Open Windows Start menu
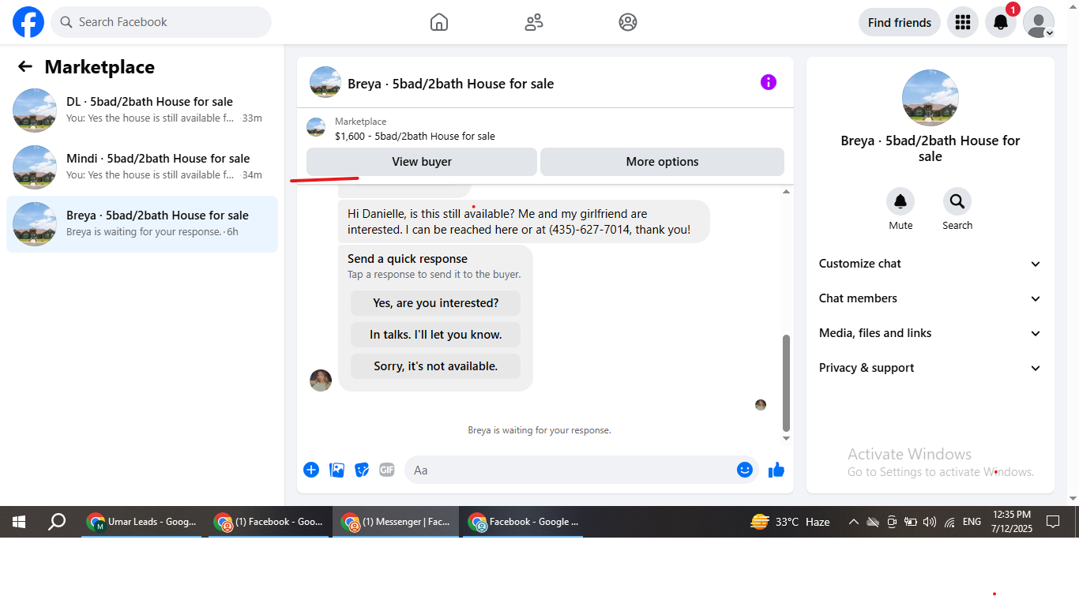Image resolution: width=1079 pixels, height=596 pixels. pos(19,522)
